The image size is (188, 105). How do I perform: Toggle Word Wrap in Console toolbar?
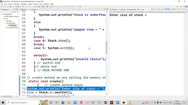point(164,9)
